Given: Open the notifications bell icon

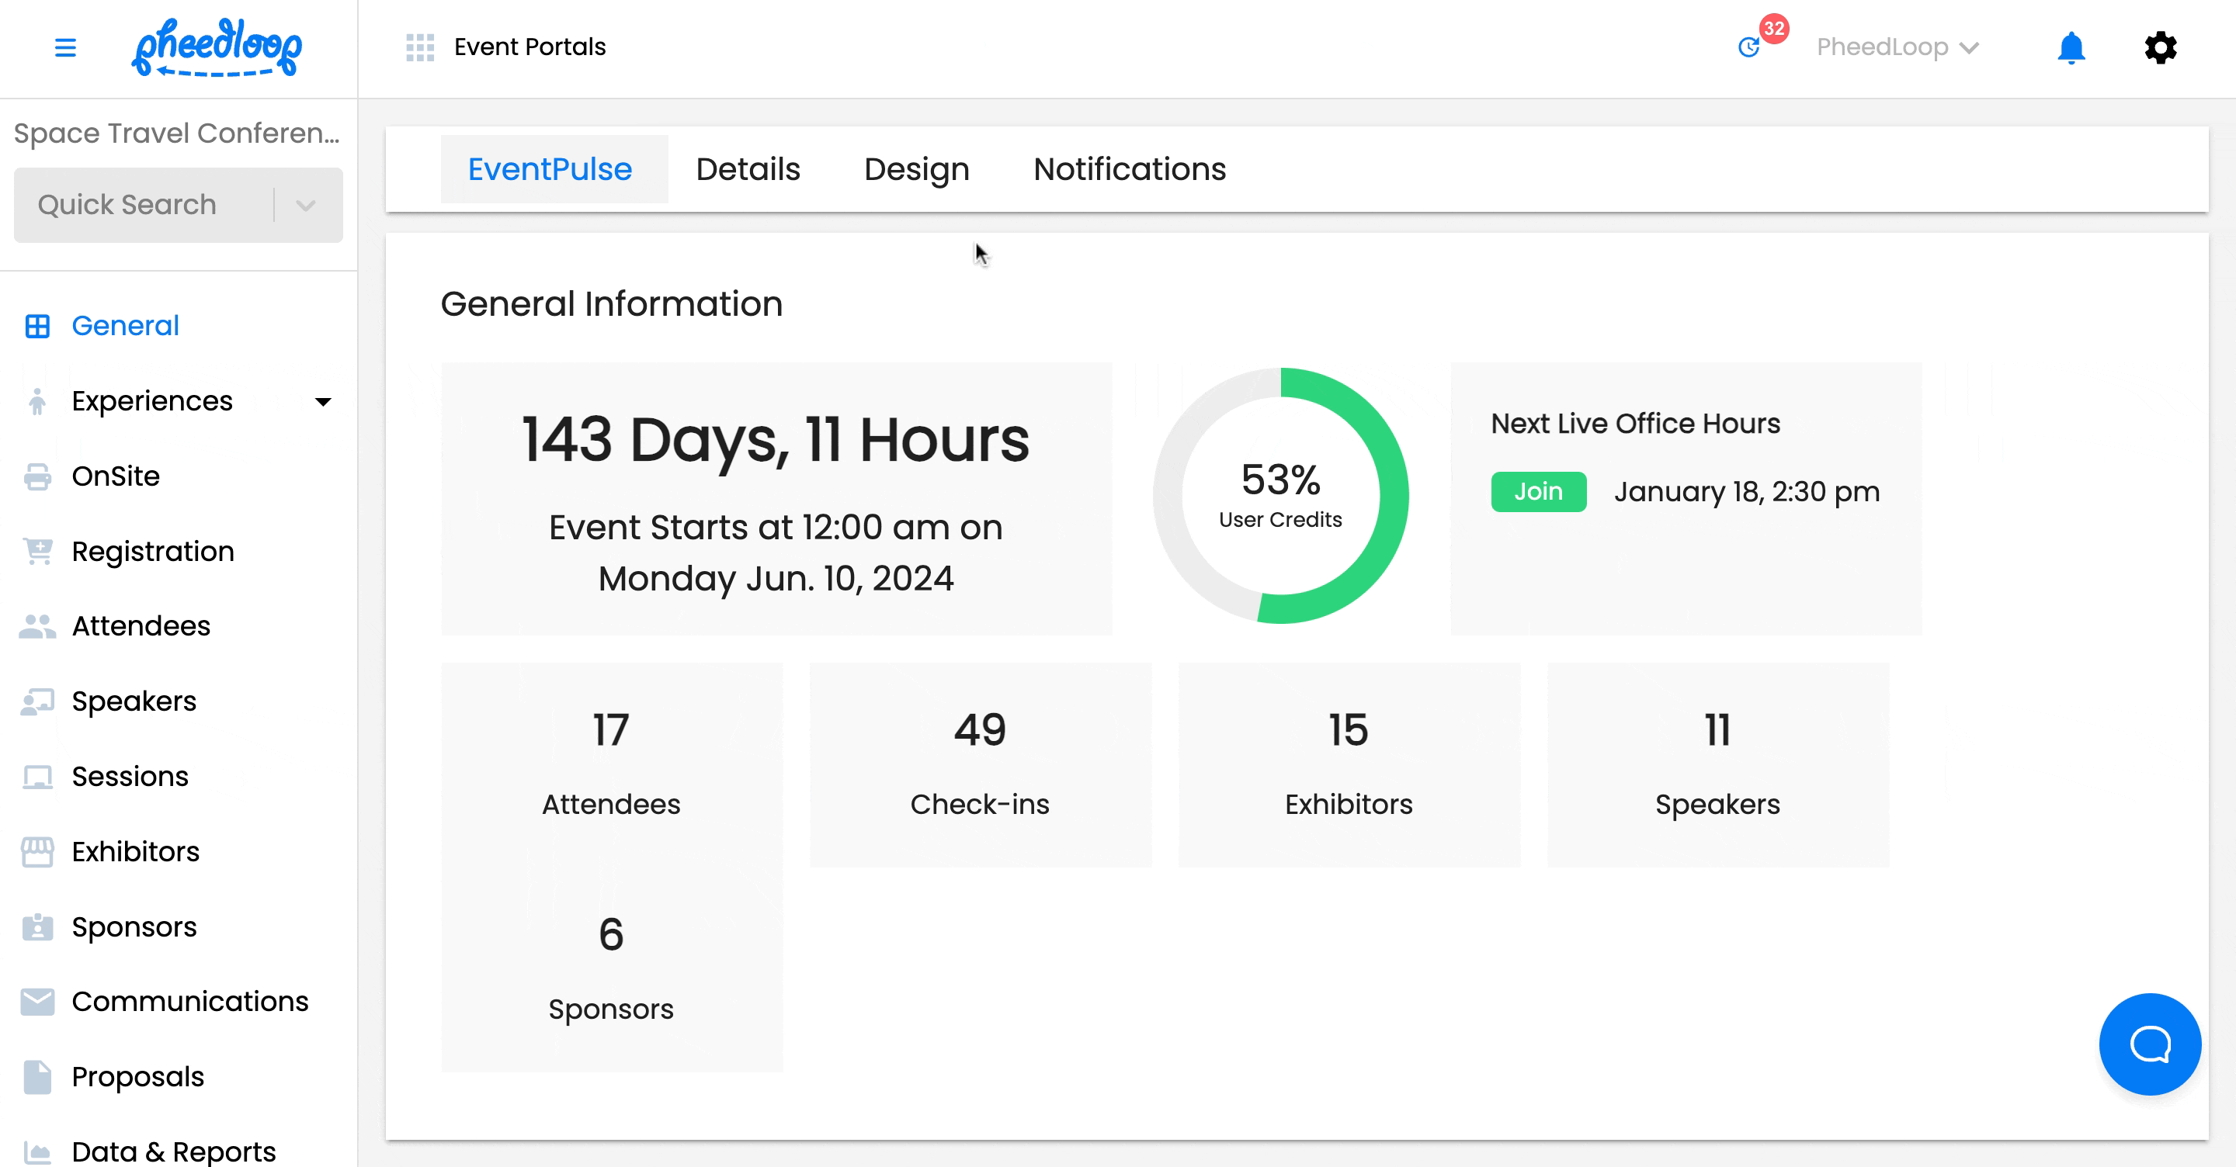Looking at the screenshot, I should click(2071, 48).
